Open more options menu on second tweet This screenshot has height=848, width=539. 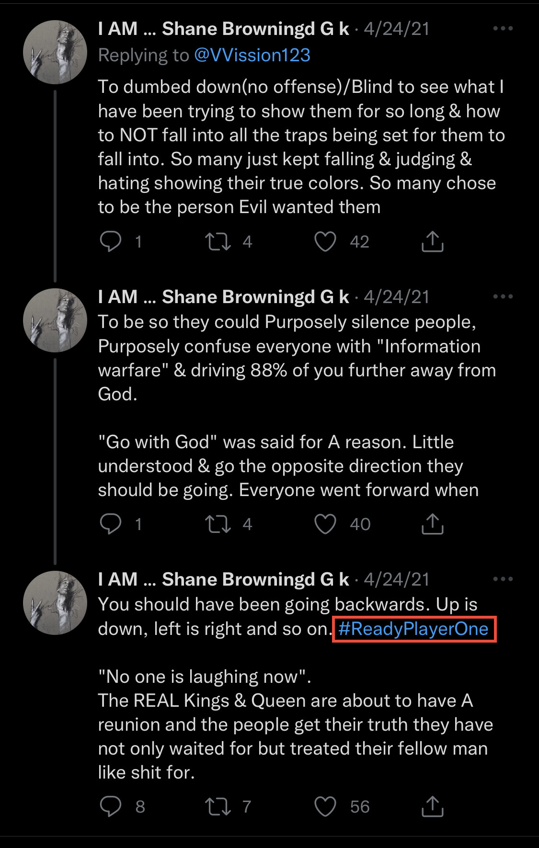(x=503, y=297)
